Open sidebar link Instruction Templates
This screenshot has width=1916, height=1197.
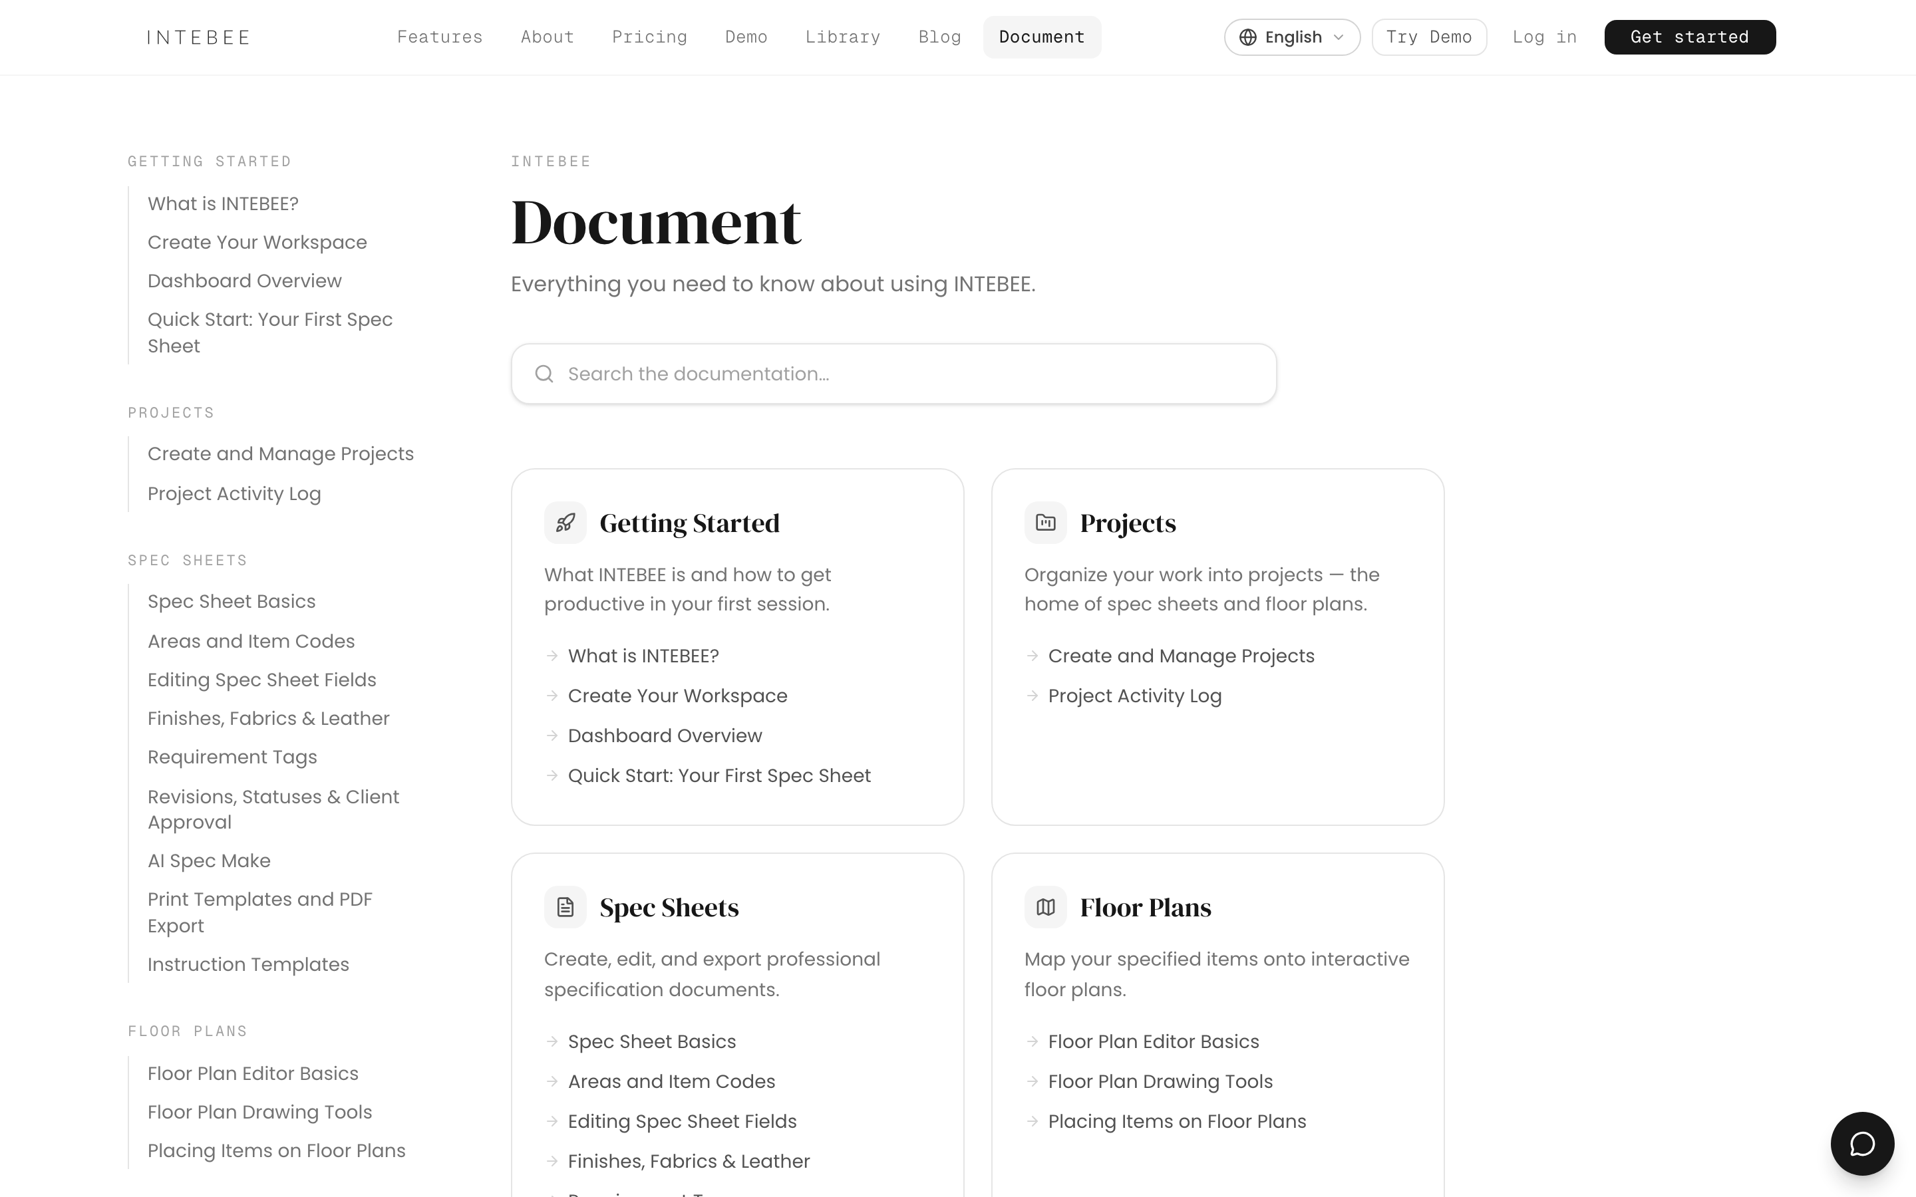coord(247,964)
